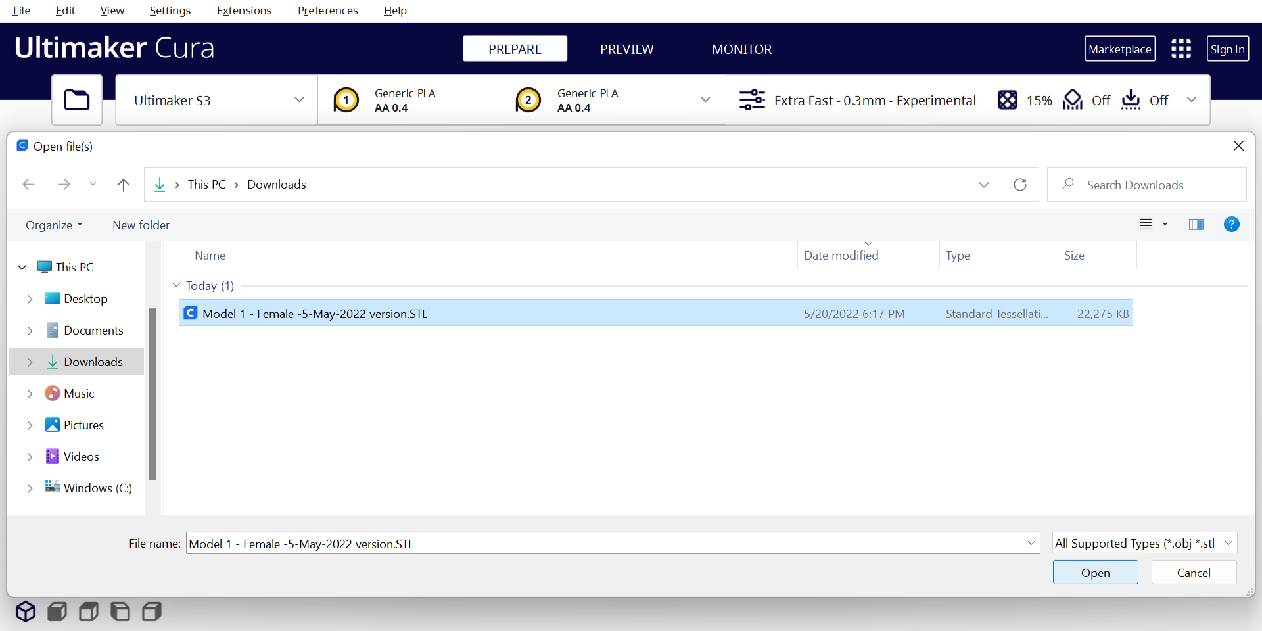Screen dimensions: 1262x631
Task: Open the file dialog help icon
Action: tap(1231, 225)
